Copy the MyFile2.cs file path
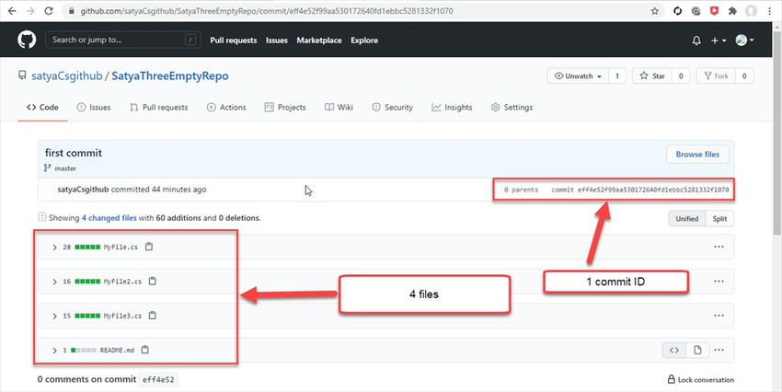Screen dimensions: 782x392 (x=153, y=281)
